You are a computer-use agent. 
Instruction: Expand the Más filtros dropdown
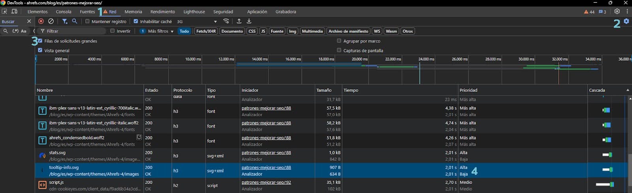(x=160, y=31)
